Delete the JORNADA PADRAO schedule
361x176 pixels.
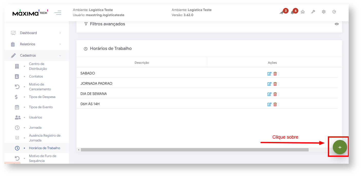(x=275, y=84)
